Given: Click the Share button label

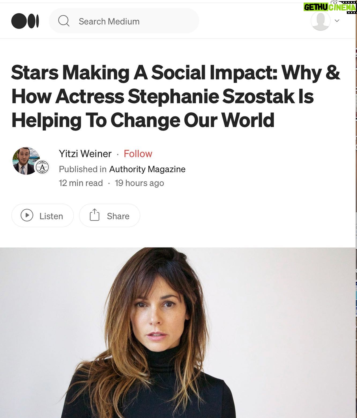Looking at the screenshot, I should tap(118, 216).
